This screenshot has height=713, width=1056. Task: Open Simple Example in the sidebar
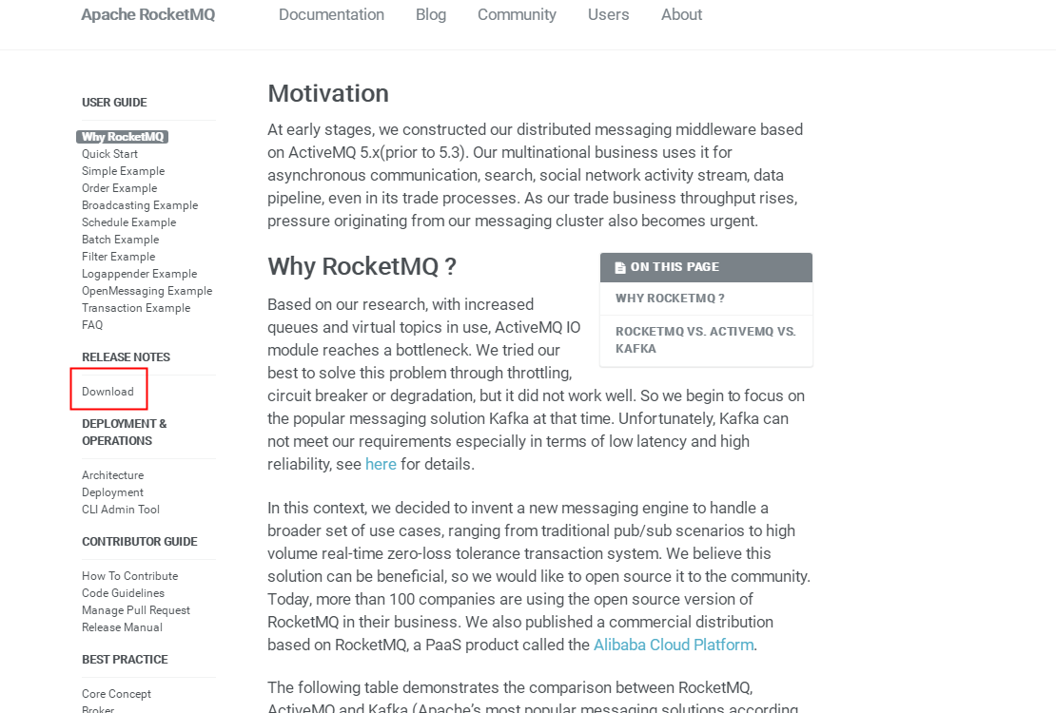coord(124,171)
